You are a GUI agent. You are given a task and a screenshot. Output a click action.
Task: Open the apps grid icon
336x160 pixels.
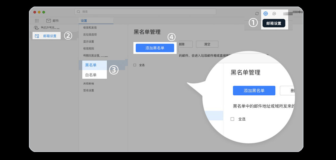pos(37,21)
